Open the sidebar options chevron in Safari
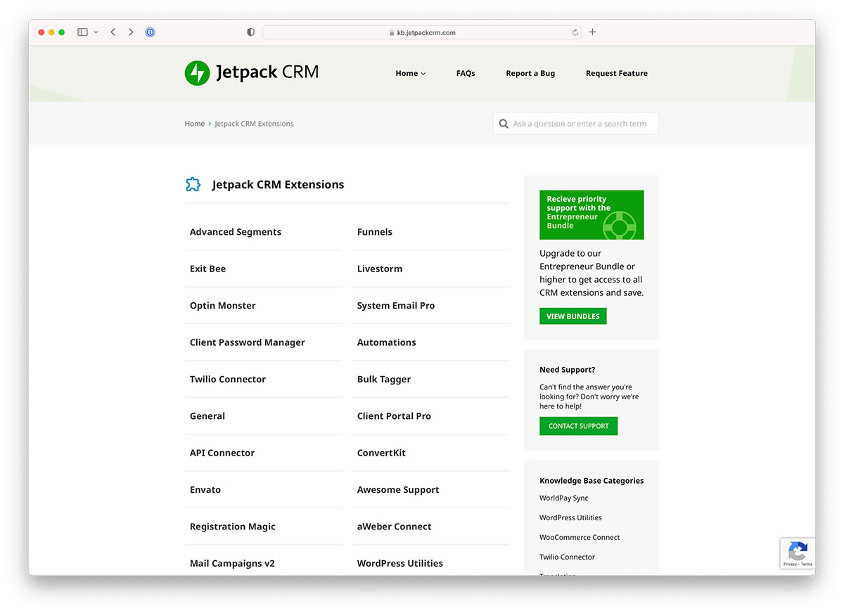Viewport: 844px width, 613px height. pos(96,32)
